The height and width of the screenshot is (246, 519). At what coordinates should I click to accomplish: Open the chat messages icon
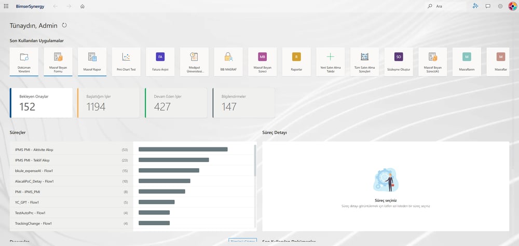[x=488, y=6]
